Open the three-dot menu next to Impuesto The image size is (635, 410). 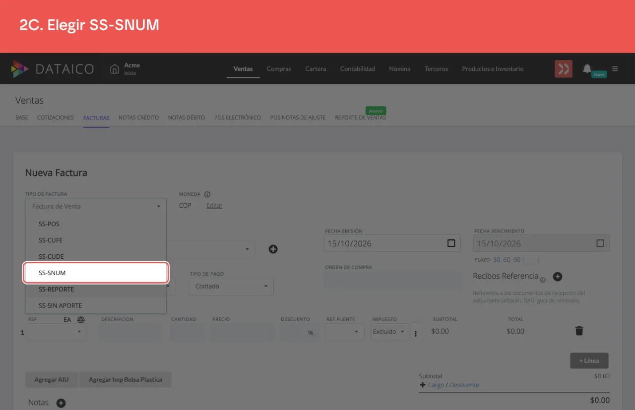tap(416, 334)
